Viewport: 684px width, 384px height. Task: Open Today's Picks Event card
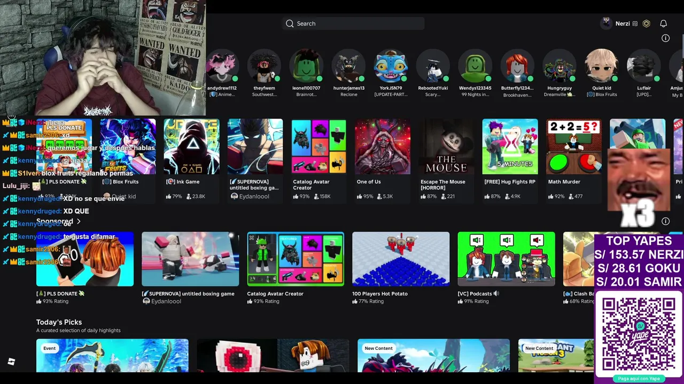coord(112,355)
